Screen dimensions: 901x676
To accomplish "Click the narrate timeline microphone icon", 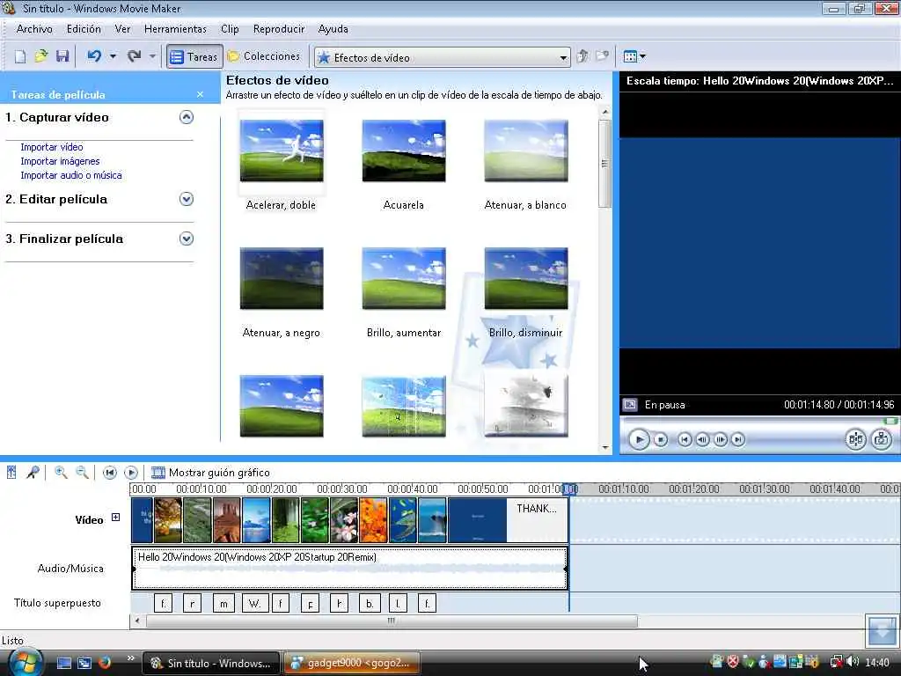I will tap(33, 473).
